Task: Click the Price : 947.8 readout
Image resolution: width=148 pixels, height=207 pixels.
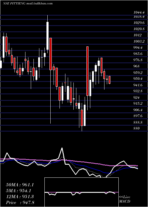Action: coord(20,203)
